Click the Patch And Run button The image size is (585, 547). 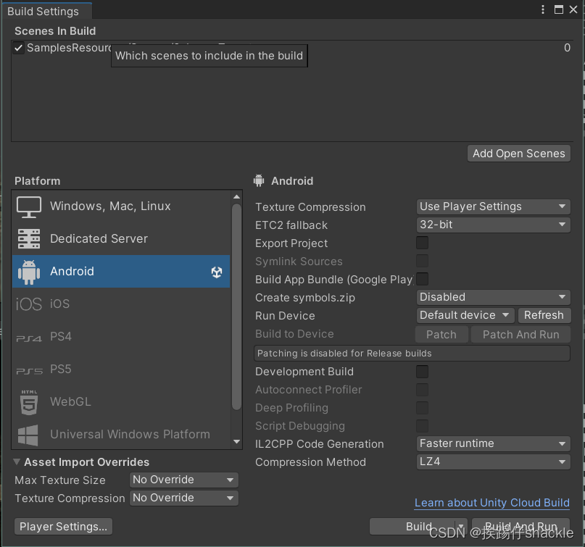520,335
